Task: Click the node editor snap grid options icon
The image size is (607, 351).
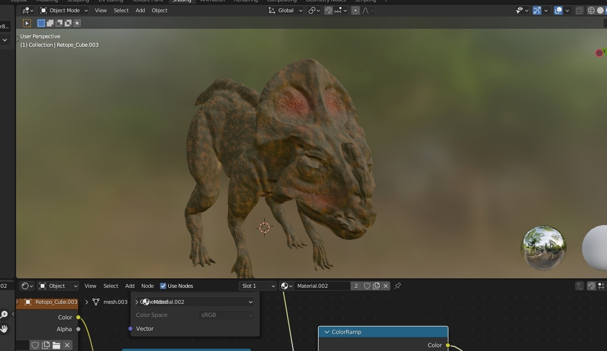Action: coord(601,286)
